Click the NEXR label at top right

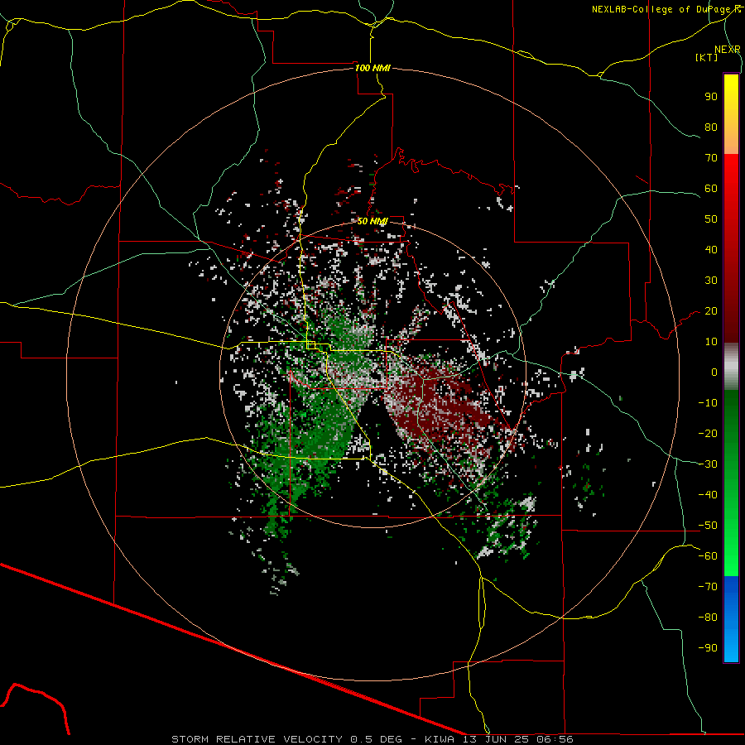coord(727,50)
